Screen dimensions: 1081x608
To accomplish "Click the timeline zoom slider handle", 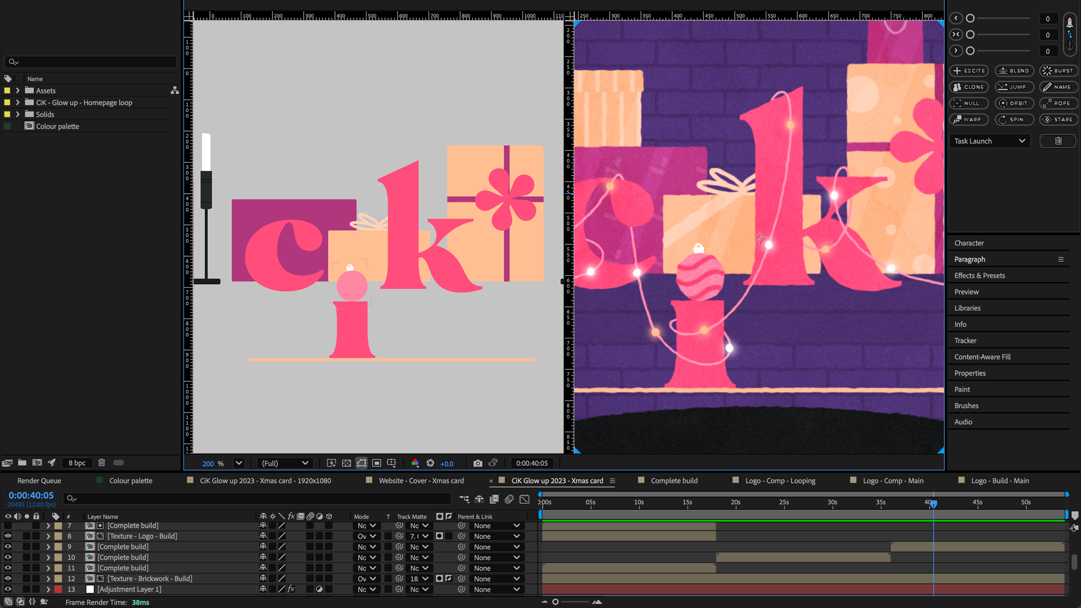I will pos(555,602).
